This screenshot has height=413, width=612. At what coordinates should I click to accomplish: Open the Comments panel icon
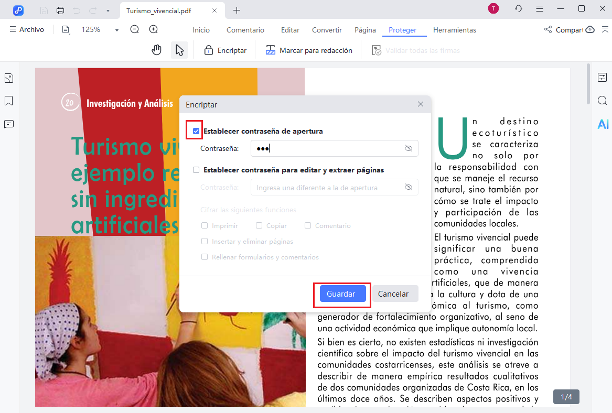[8, 124]
